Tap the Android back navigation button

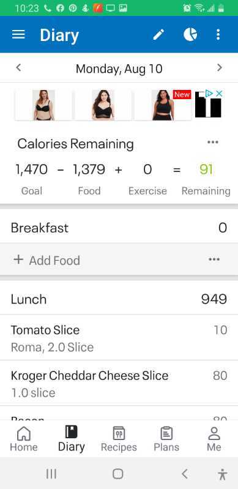(x=185, y=474)
